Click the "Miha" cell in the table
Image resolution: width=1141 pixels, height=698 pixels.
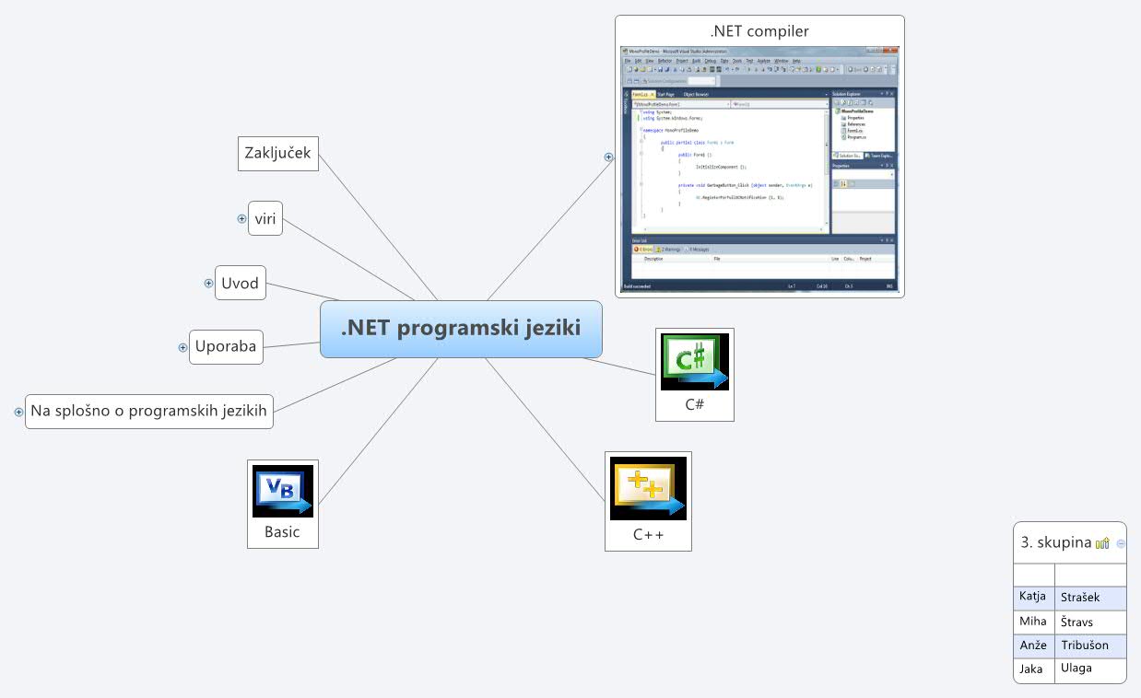point(1032,622)
